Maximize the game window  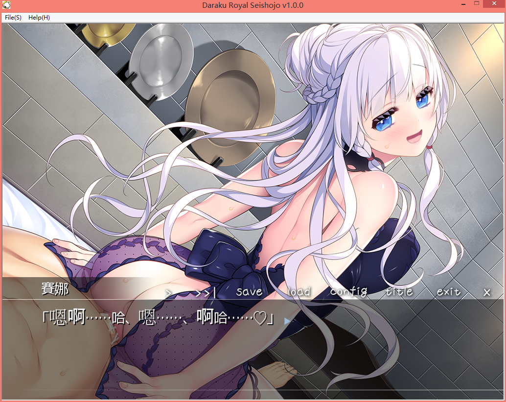tap(477, 3)
